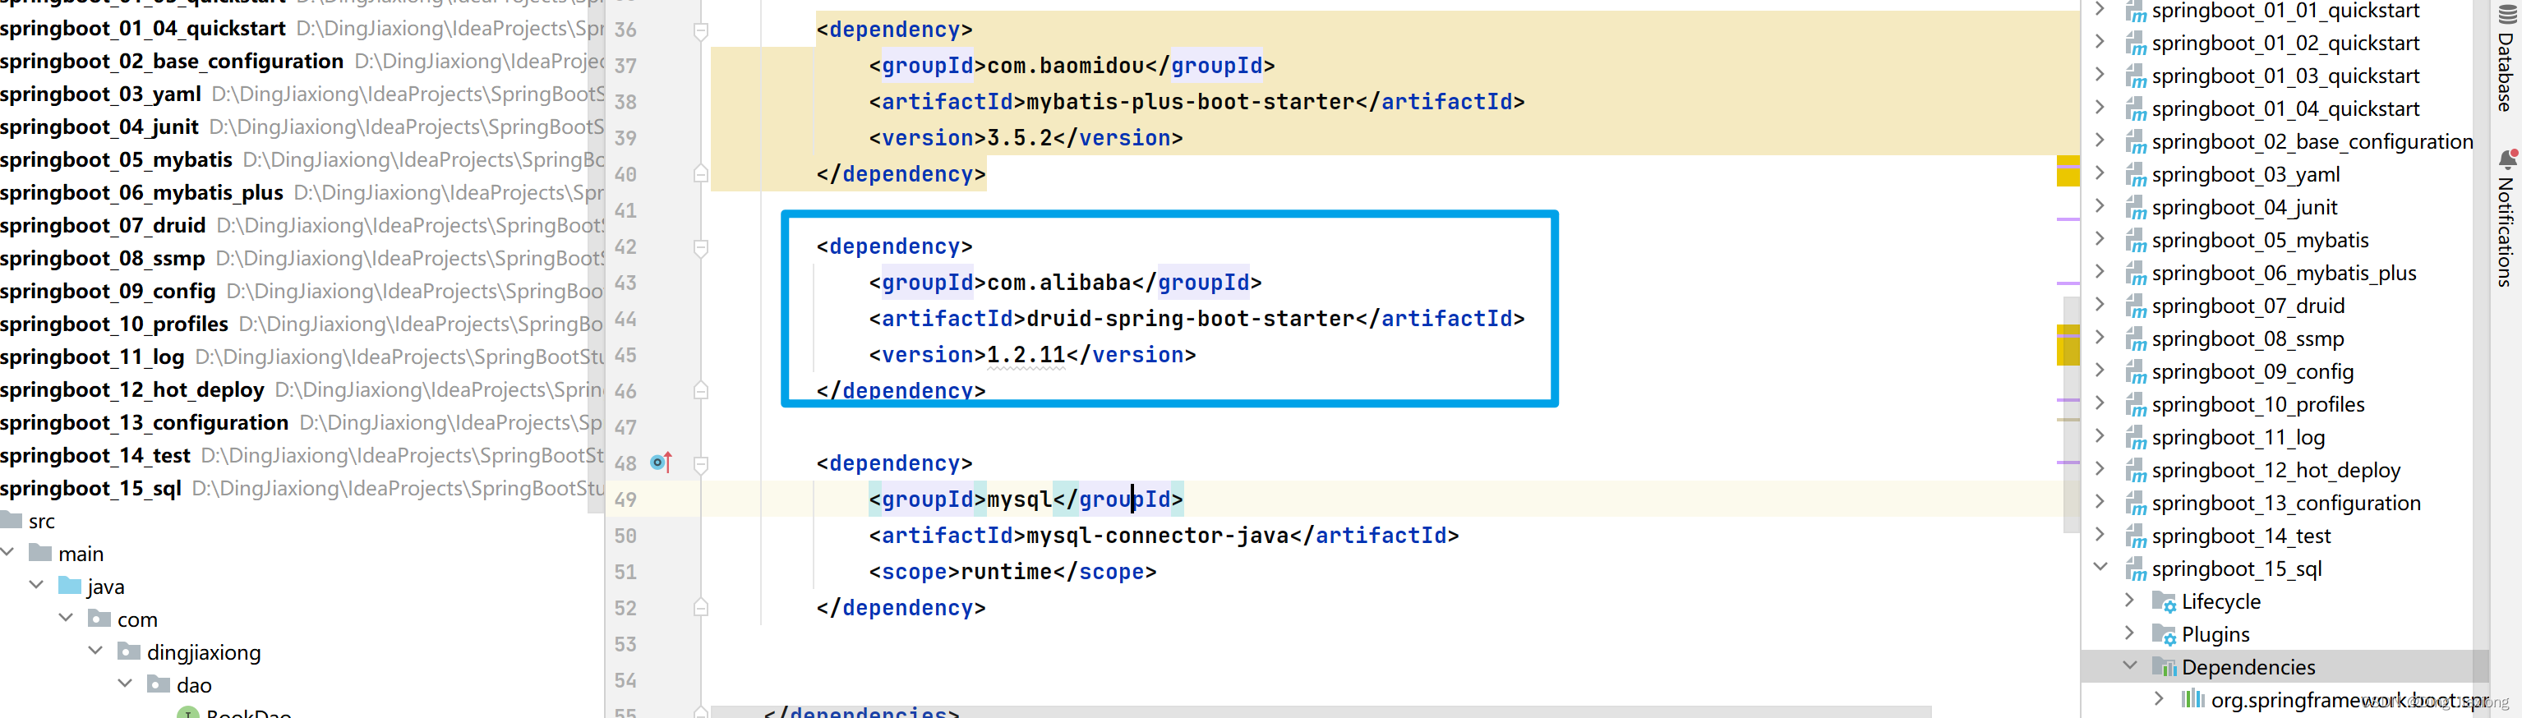
Task: Click the Lifecycle folder icon in Maven panel
Action: (2164, 601)
